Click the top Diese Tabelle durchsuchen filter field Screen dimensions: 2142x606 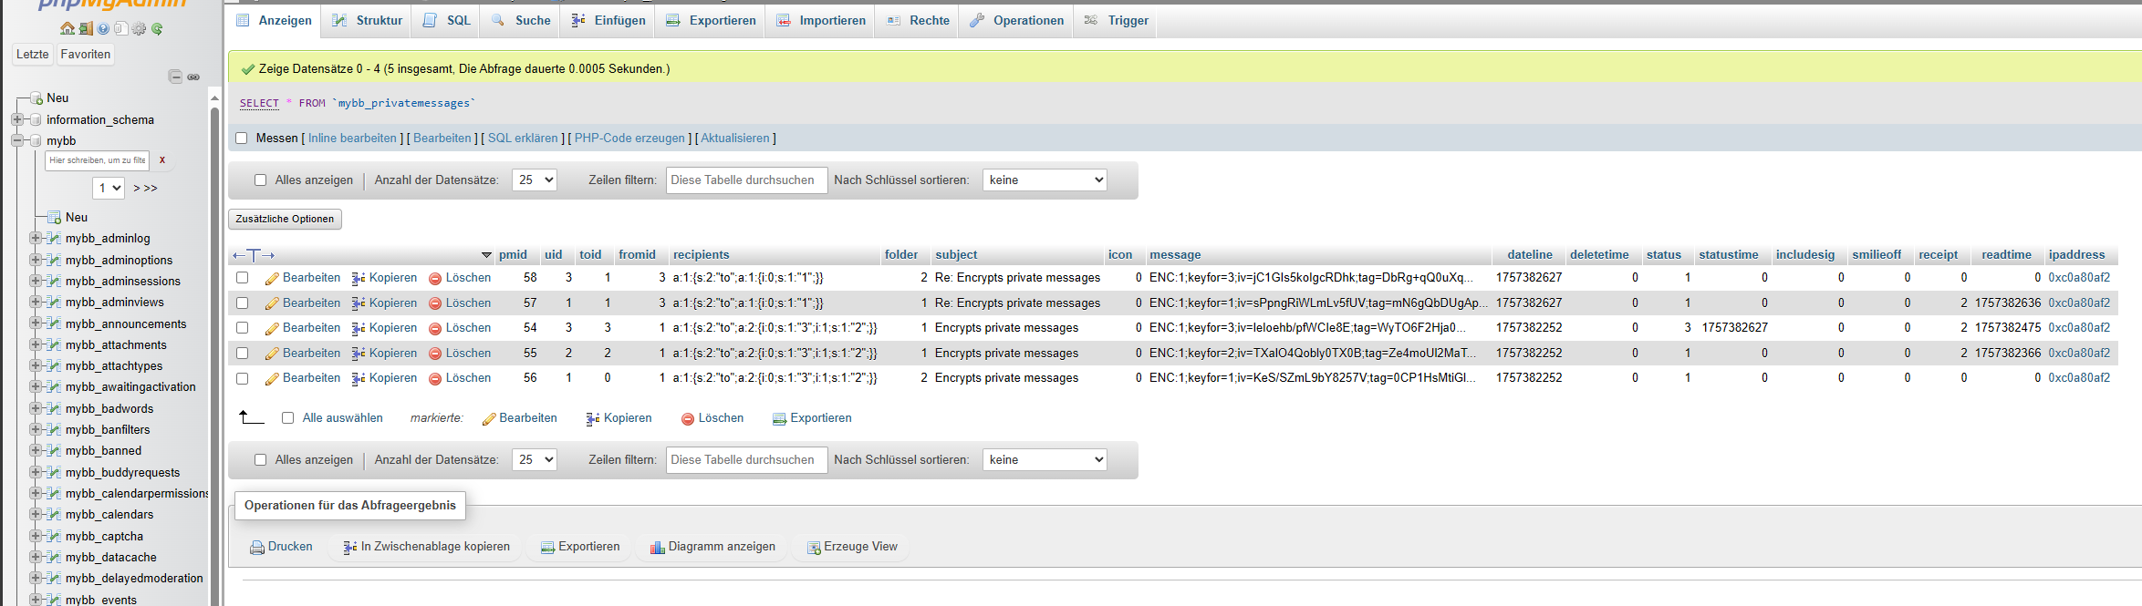tap(746, 180)
